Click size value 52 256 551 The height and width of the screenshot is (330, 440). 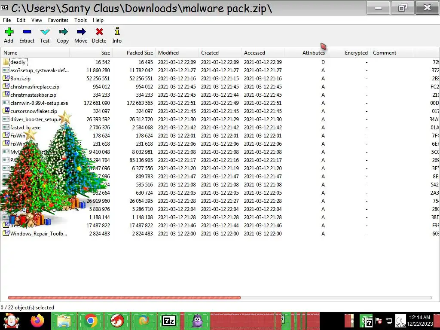click(98, 78)
